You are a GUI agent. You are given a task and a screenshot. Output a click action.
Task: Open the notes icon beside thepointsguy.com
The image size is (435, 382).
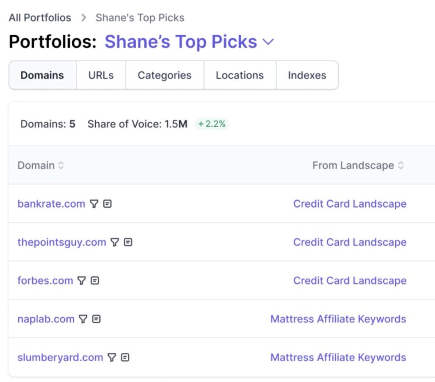[128, 242]
